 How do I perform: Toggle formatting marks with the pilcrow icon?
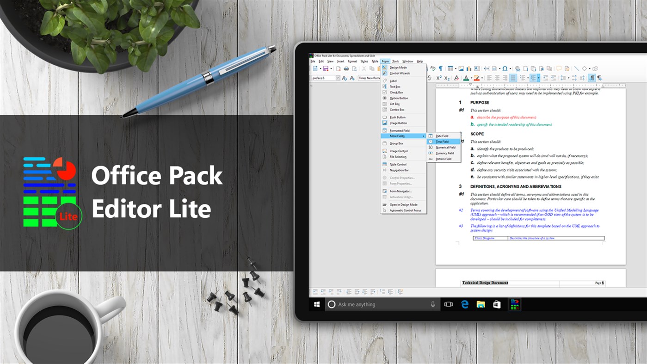tap(440, 69)
